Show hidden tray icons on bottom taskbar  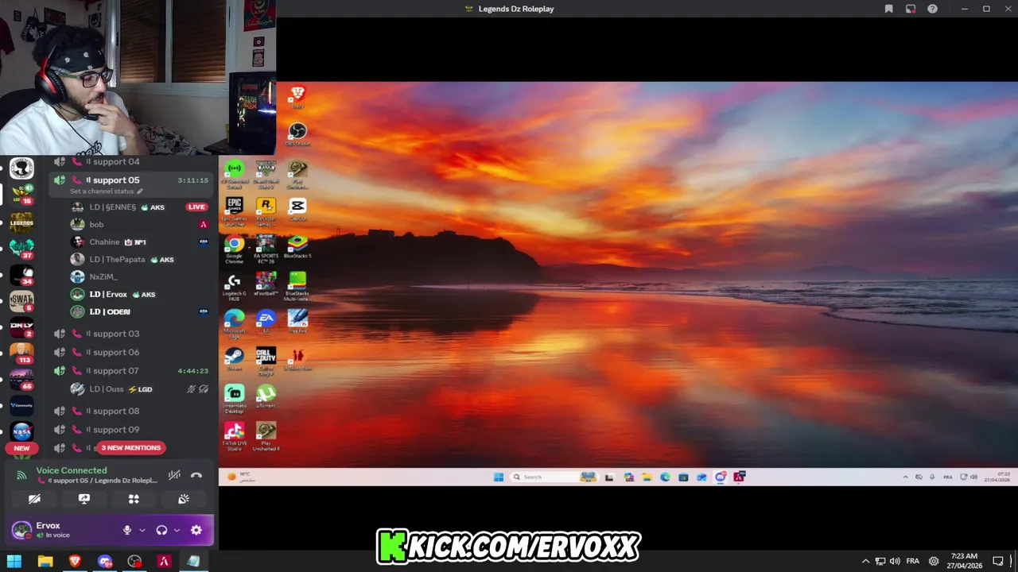pyautogui.click(x=865, y=562)
